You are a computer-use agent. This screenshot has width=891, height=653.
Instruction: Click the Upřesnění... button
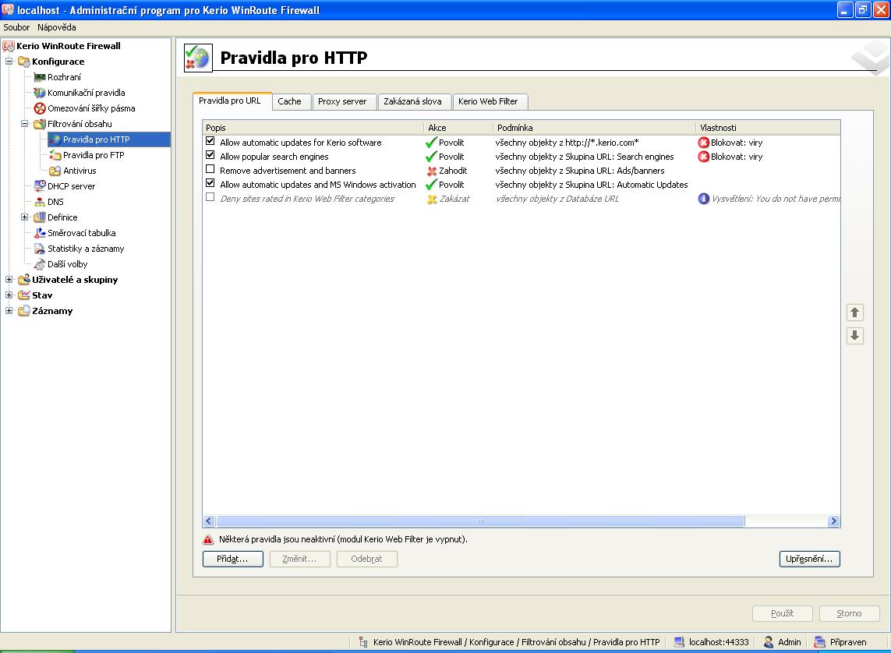coord(810,559)
